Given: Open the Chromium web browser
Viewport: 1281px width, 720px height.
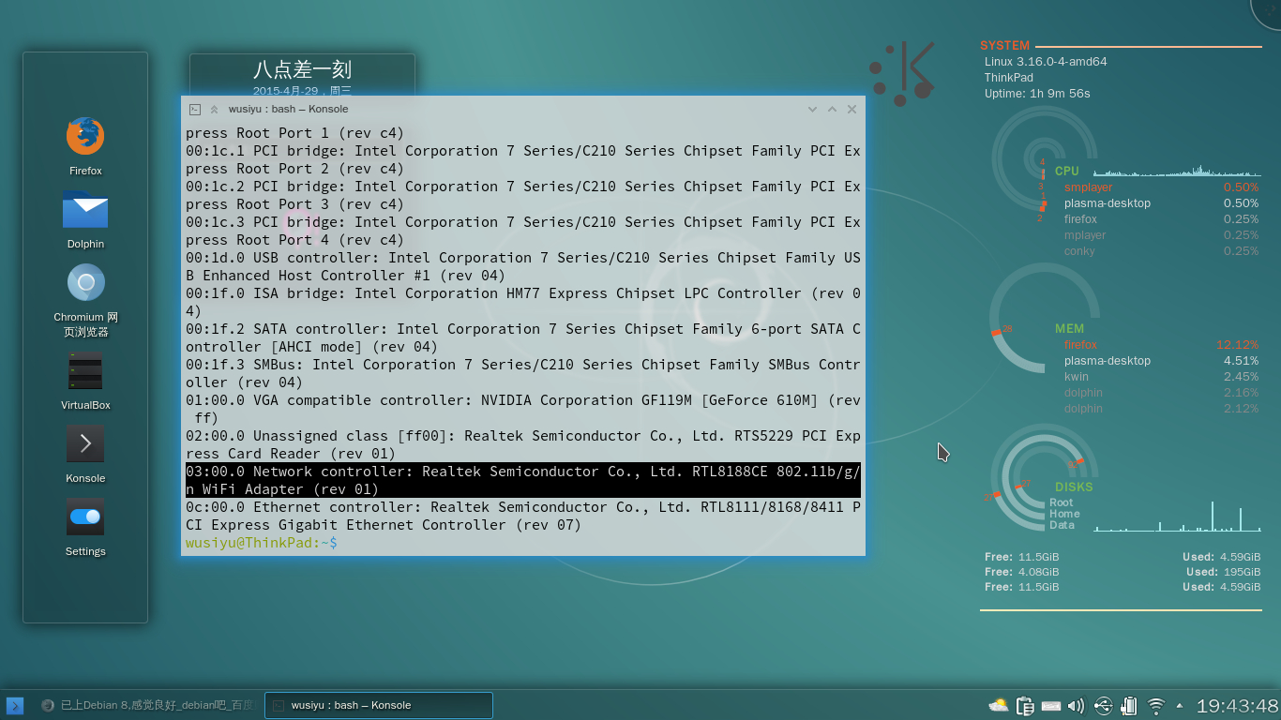Looking at the screenshot, I should [x=85, y=282].
